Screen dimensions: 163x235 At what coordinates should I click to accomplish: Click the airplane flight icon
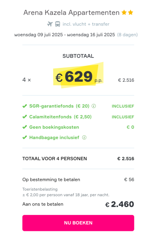(50, 24)
